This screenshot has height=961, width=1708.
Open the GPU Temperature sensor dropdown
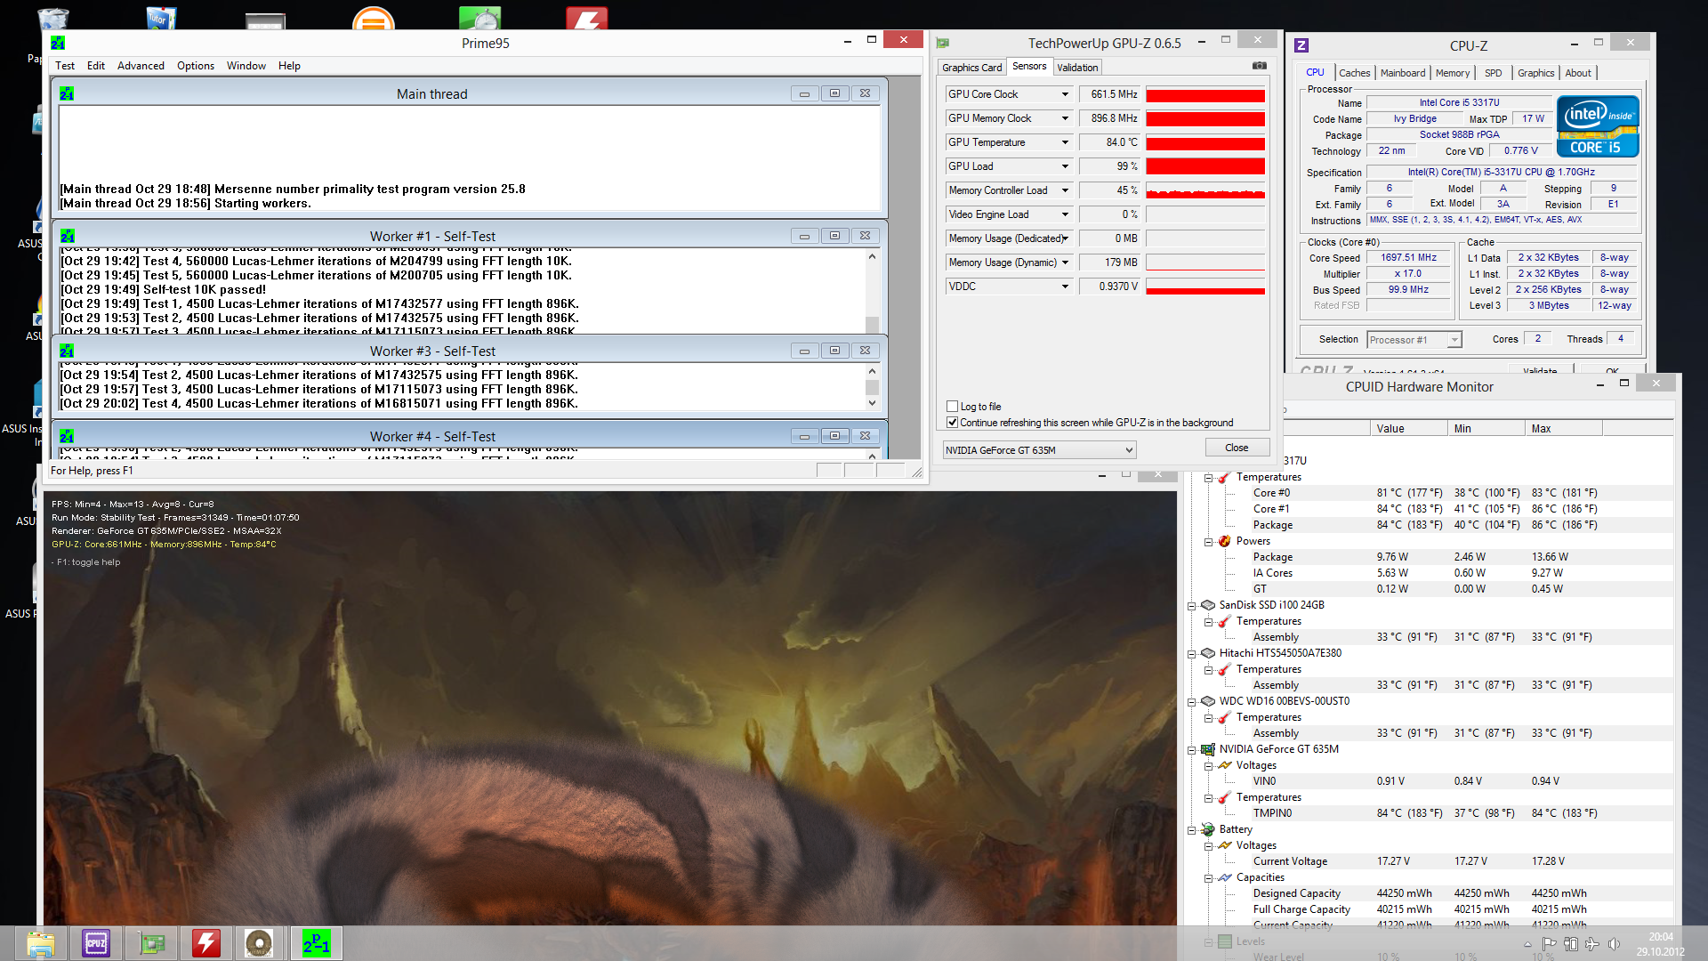click(1064, 142)
